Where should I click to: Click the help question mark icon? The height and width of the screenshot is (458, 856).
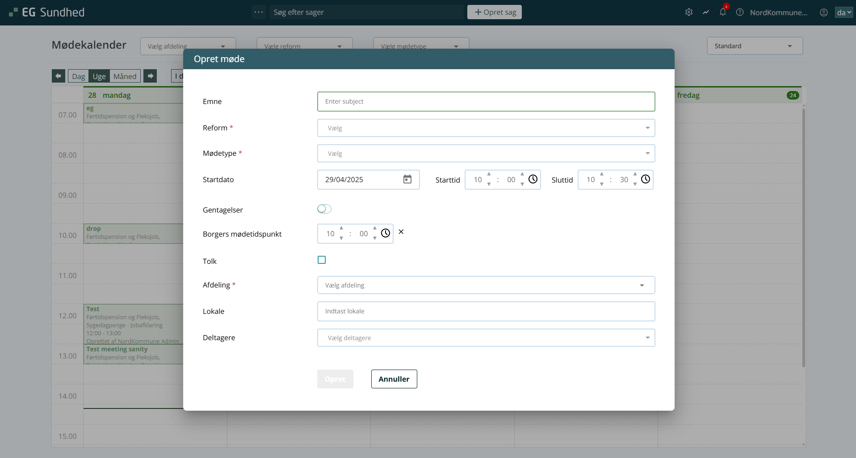pyautogui.click(x=739, y=12)
